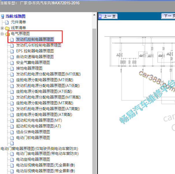
Task: Select the 线束清单 tree label
Action: coord(18,28)
